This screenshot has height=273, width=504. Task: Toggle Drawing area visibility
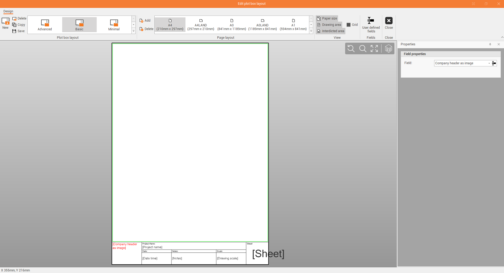[329, 25]
